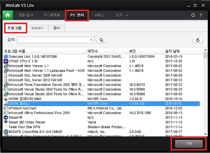Select Microsoft Office Professional Plus 2010
Viewport: 210px width, 153px height.
(x=101, y=113)
